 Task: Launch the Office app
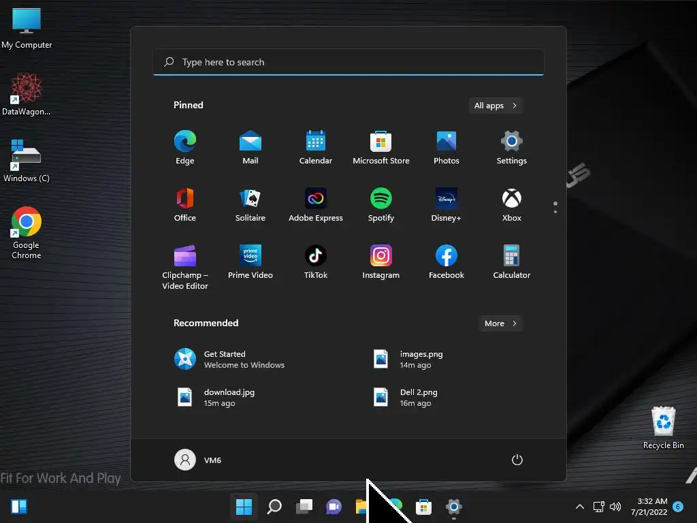[x=185, y=204]
